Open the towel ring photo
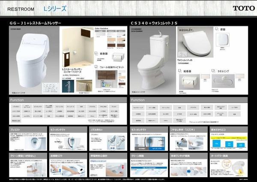This screenshot has width=257, height=182. (x=223, y=81)
